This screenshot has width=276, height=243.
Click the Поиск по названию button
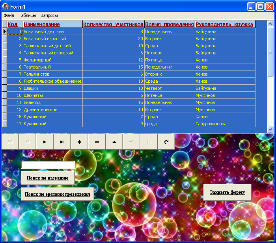(48, 178)
